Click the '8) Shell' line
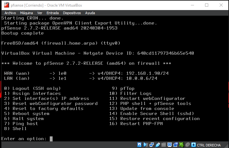 pyautogui.click(x=15, y=129)
